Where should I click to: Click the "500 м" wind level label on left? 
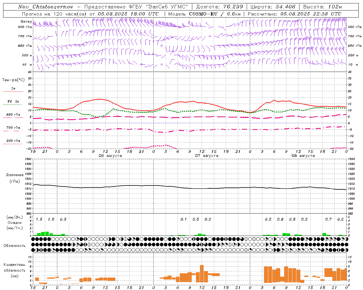tap(27, 55)
